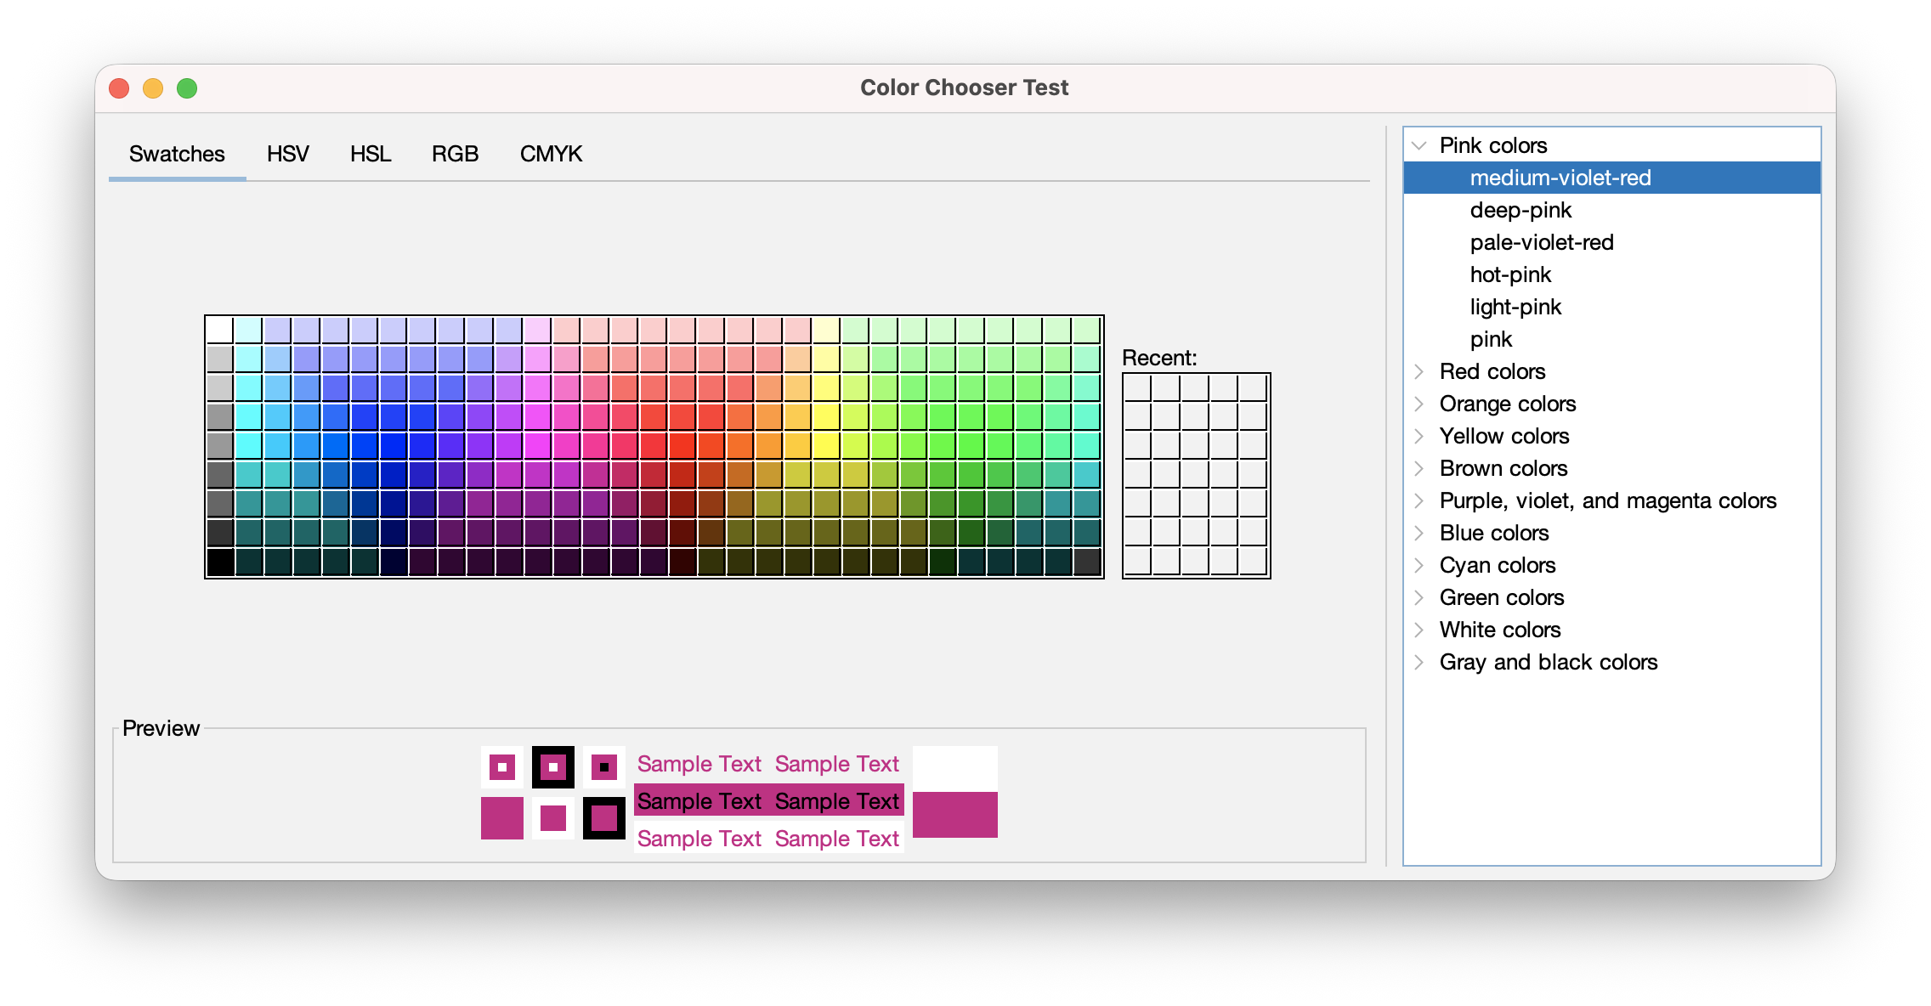Pick the black swatch in the bottom-left corner of the palette
This screenshot has height=1006, width=1931.
(x=219, y=562)
